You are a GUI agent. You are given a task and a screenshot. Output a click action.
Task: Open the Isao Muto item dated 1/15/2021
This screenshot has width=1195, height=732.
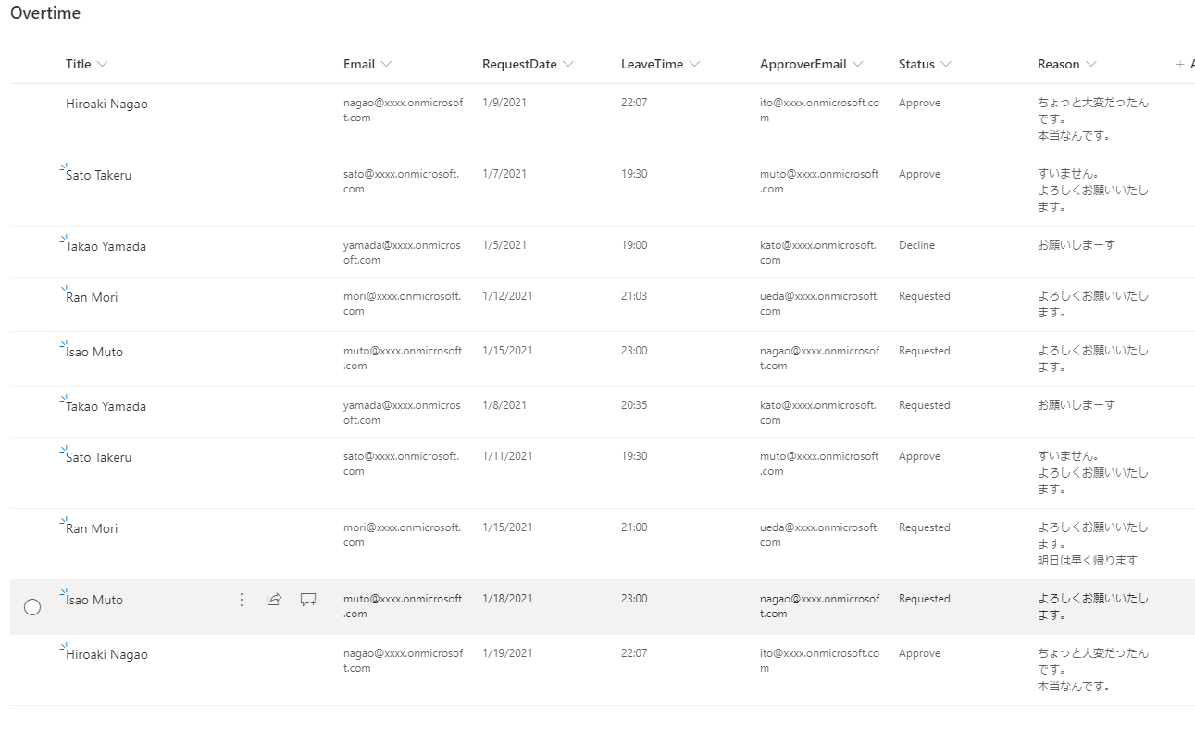(x=94, y=353)
